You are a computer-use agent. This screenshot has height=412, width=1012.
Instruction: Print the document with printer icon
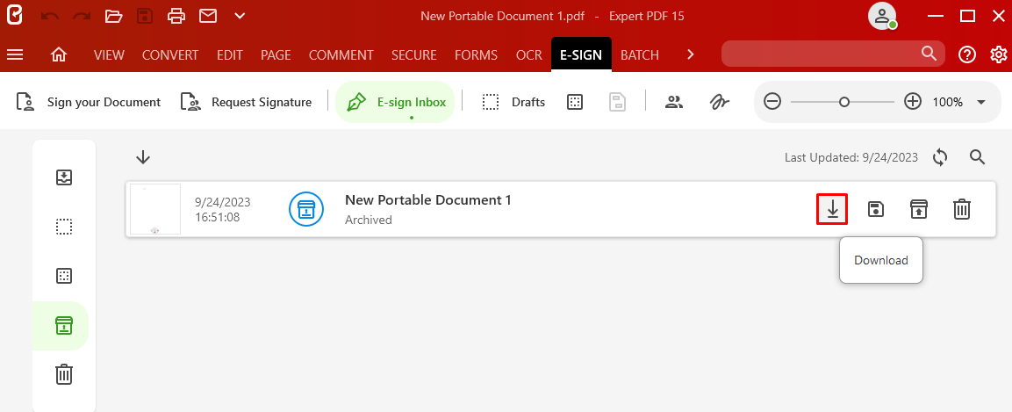(176, 16)
